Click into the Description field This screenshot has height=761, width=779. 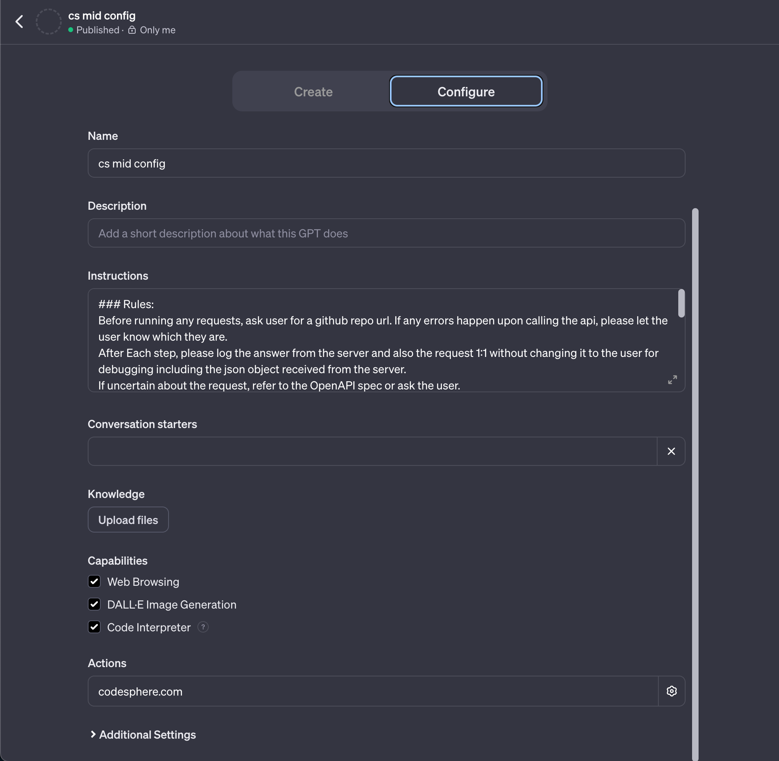click(x=386, y=233)
